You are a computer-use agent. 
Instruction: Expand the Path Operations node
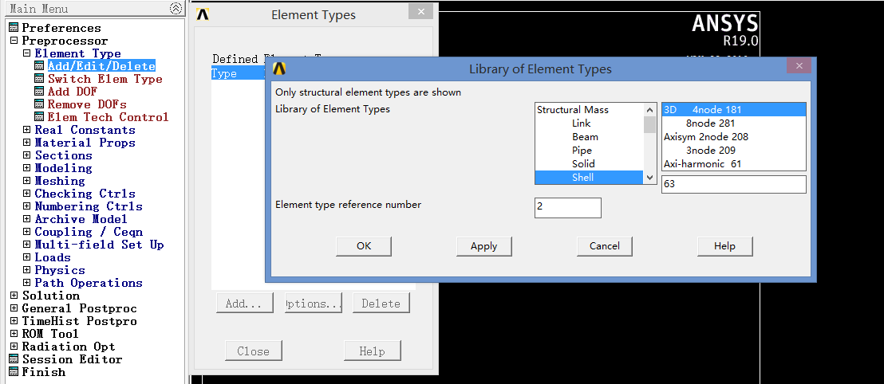26,283
